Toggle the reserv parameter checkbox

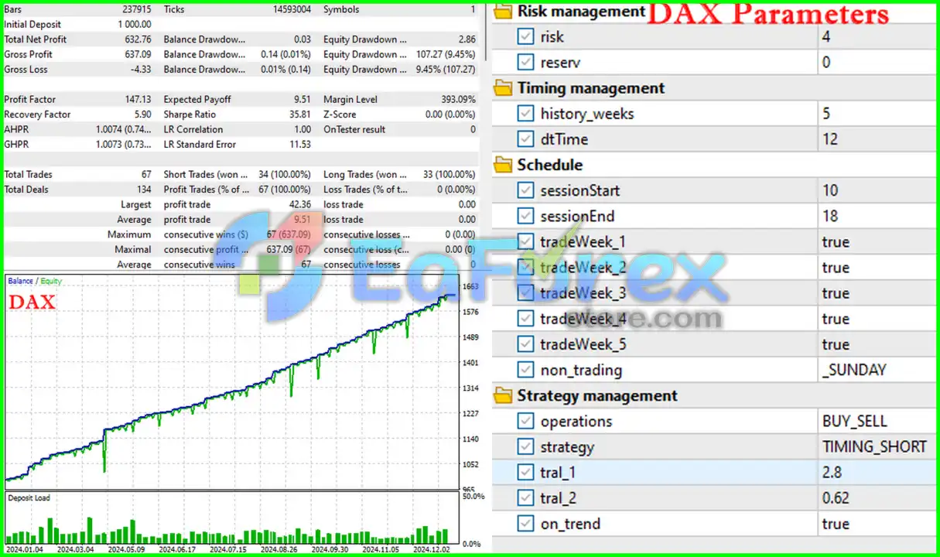(x=525, y=62)
